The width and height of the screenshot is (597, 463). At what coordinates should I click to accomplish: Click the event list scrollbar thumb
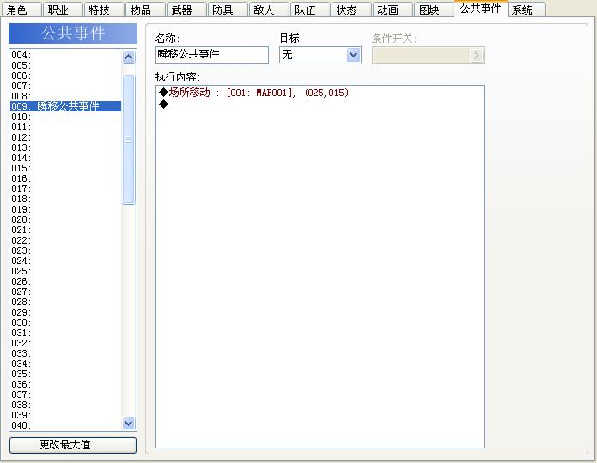click(x=129, y=140)
